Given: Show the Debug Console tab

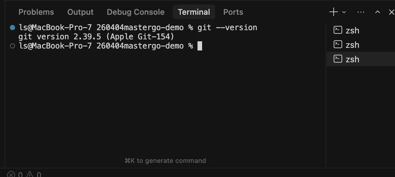Looking at the screenshot, I should [x=135, y=12].
